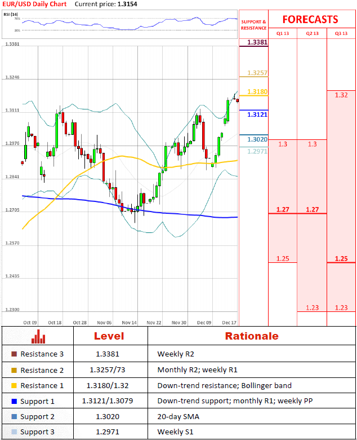The image size is (357, 440).
Task: Click the 1.3180 resistance level marker
Action: [257, 92]
